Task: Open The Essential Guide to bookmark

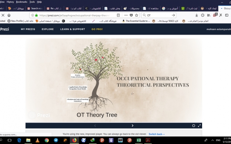Action: click(x=136, y=21)
